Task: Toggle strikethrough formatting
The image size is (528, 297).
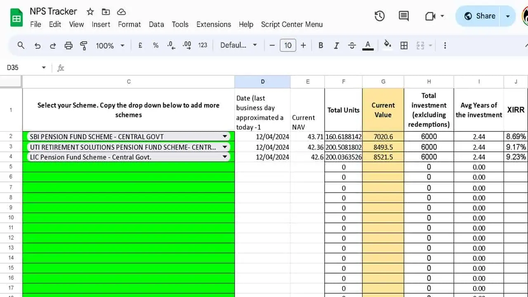Action: (x=352, y=45)
